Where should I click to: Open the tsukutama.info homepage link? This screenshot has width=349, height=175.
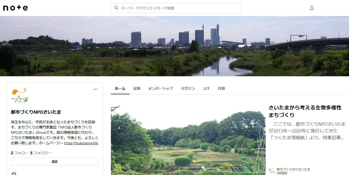(x=81, y=143)
